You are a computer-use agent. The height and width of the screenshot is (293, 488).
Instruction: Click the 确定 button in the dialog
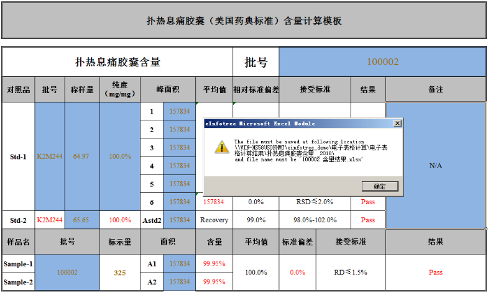tap(379, 186)
